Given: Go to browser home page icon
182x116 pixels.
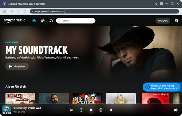Looking at the screenshot, I should 5,12.
